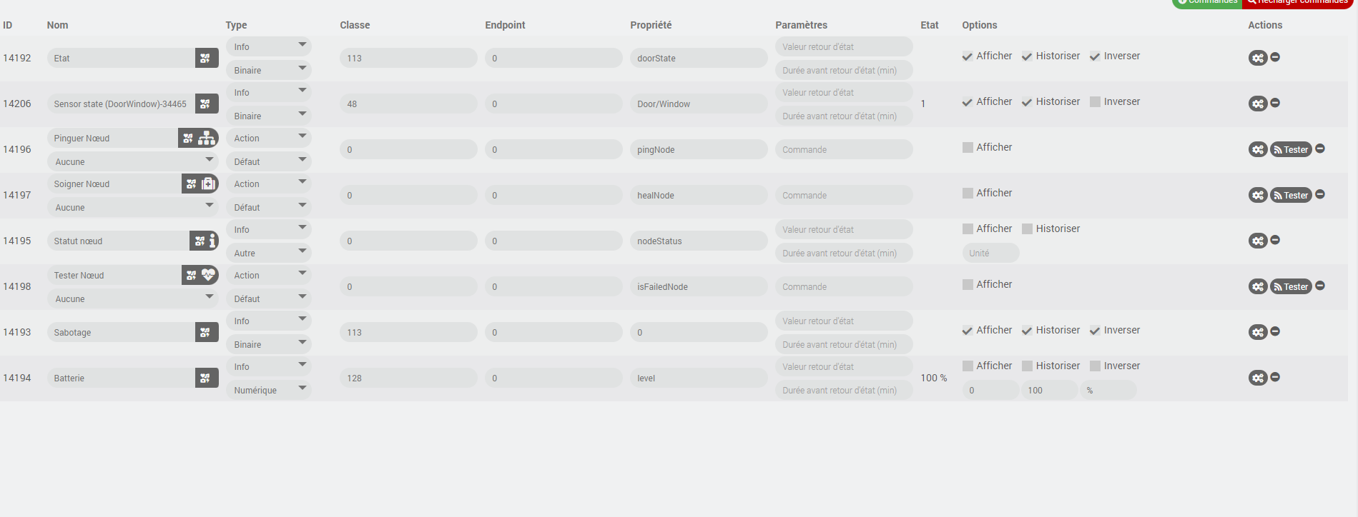Open icon picker for the Batterie command
1358x517 pixels.
tap(205, 378)
